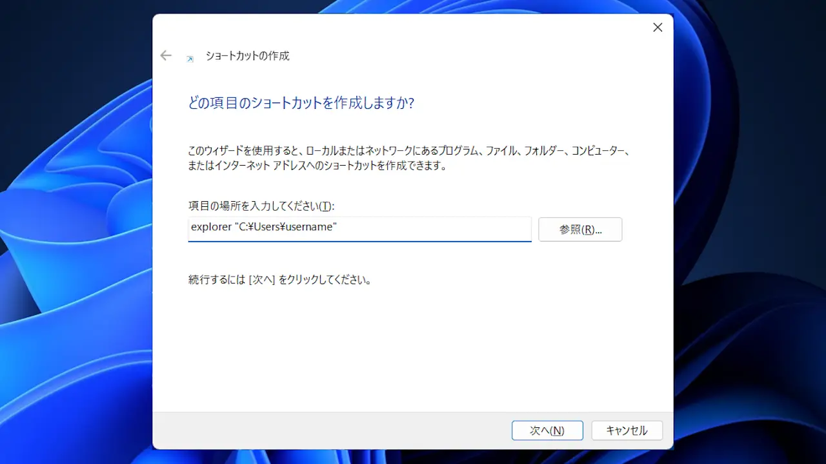The height and width of the screenshot is (464, 826).
Task: Click the desktop wallpaper left of the dialog
Action: click(x=71, y=258)
